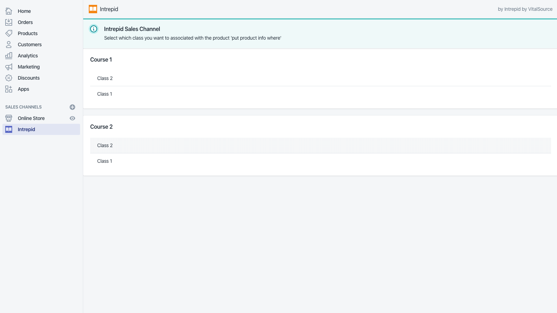The image size is (557, 313).
Task: Click the Marketing megaphone icon
Action: click(9, 67)
